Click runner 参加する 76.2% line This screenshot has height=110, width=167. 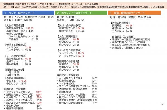(x=16, y=81)
